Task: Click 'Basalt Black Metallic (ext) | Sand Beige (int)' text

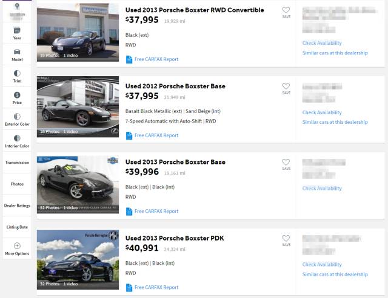Action: pos(173,111)
